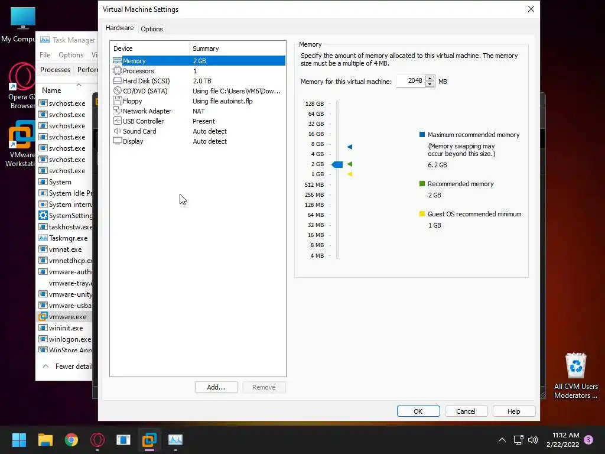
Task: Click the memory slider blue thumb
Action: (337, 164)
